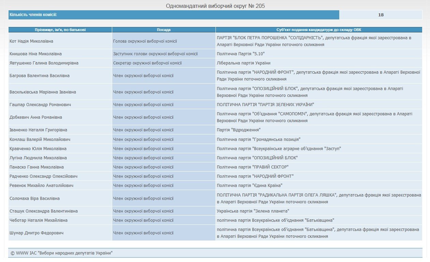This screenshot has width=430, height=262.
Task: Select the name Комлаш Валерій Миколайович
Action: coord(40,139)
